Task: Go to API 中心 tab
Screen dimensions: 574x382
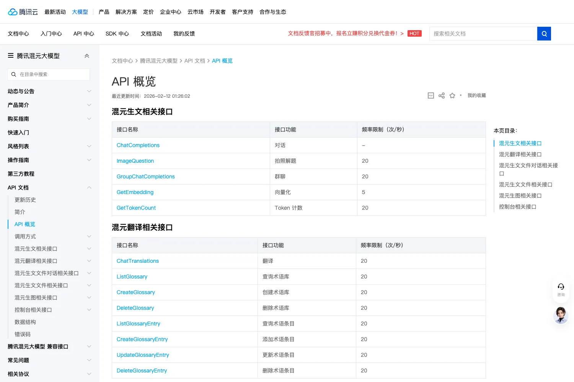Action: [84, 34]
